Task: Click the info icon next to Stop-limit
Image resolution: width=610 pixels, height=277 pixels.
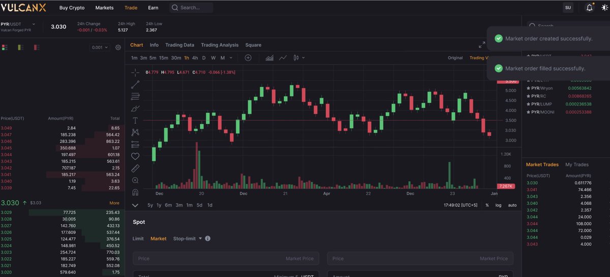Action: (x=208, y=238)
